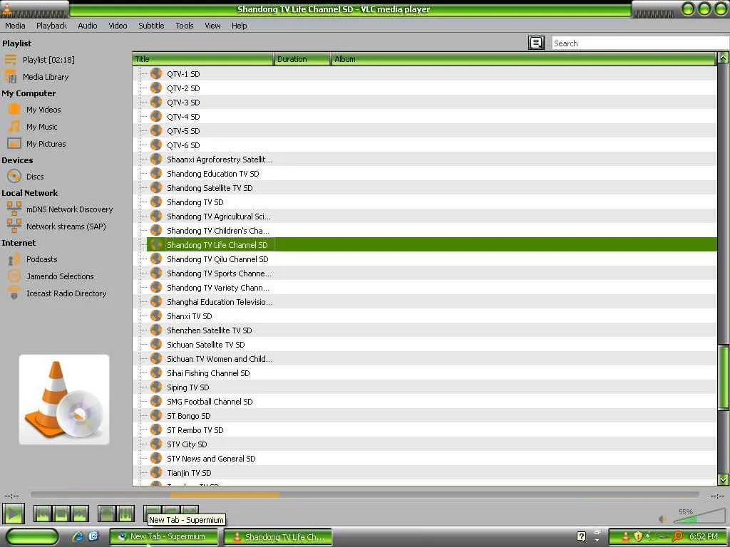Screen dimensions: 730x547
Task: Open the Jamendo Selections icon
Action: click(x=14, y=276)
